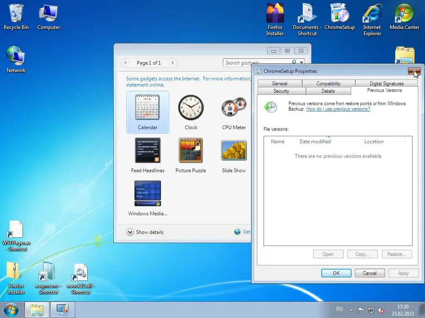Viewport: 425px width, 318px height.
Task: Close the ChromeSetup Properties dialog
Action: click(x=415, y=71)
